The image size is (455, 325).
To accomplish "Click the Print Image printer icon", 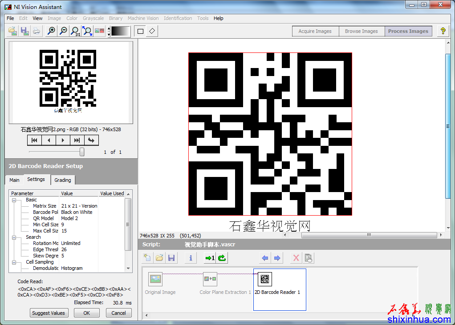I will (x=37, y=31).
